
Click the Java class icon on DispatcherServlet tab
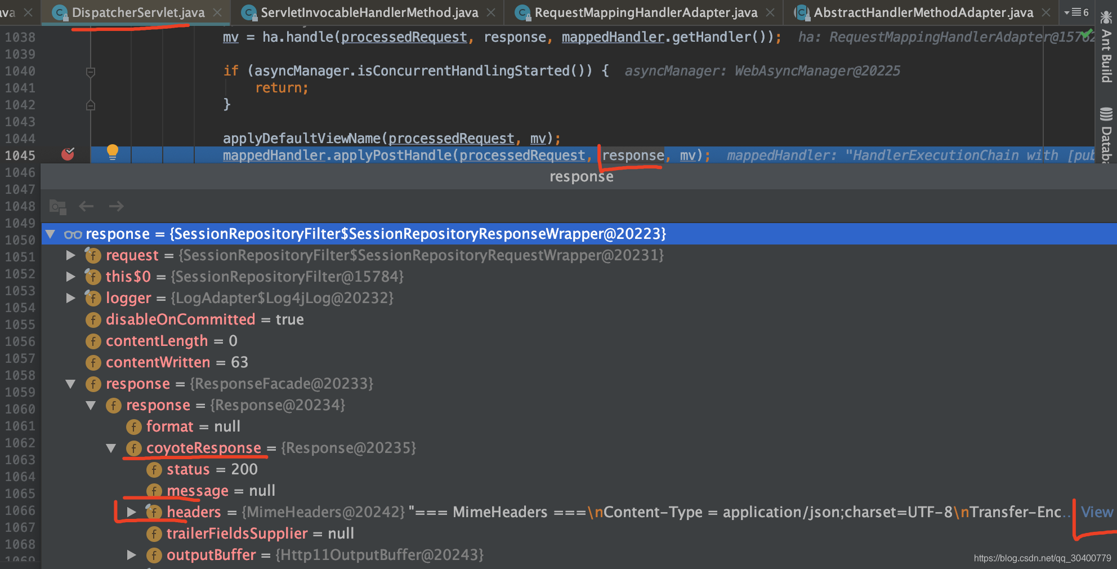pos(60,13)
